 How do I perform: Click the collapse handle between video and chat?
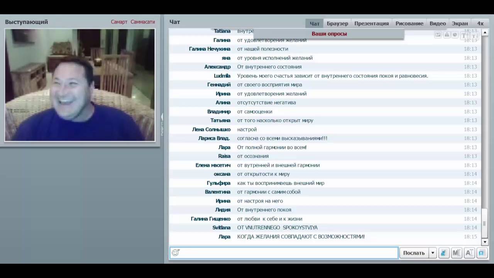(162, 124)
